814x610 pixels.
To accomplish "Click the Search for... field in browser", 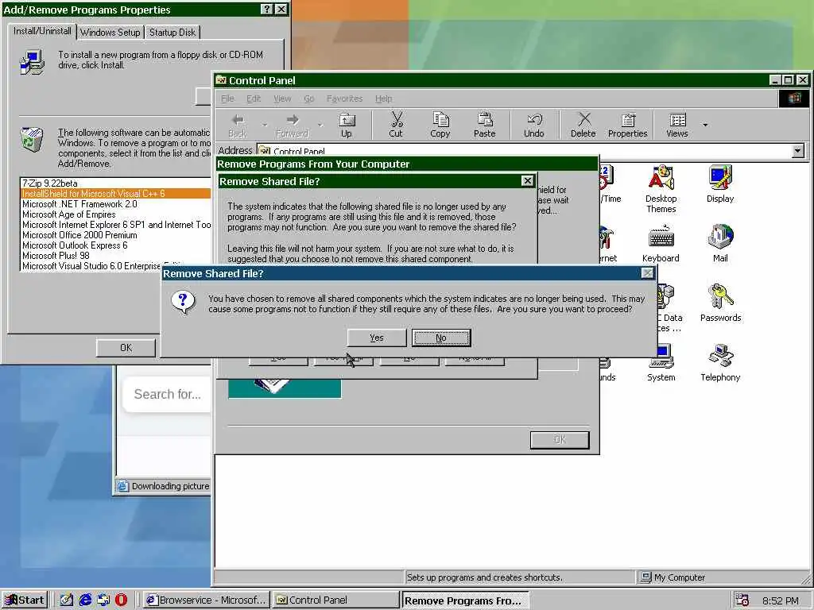I will (167, 394).
